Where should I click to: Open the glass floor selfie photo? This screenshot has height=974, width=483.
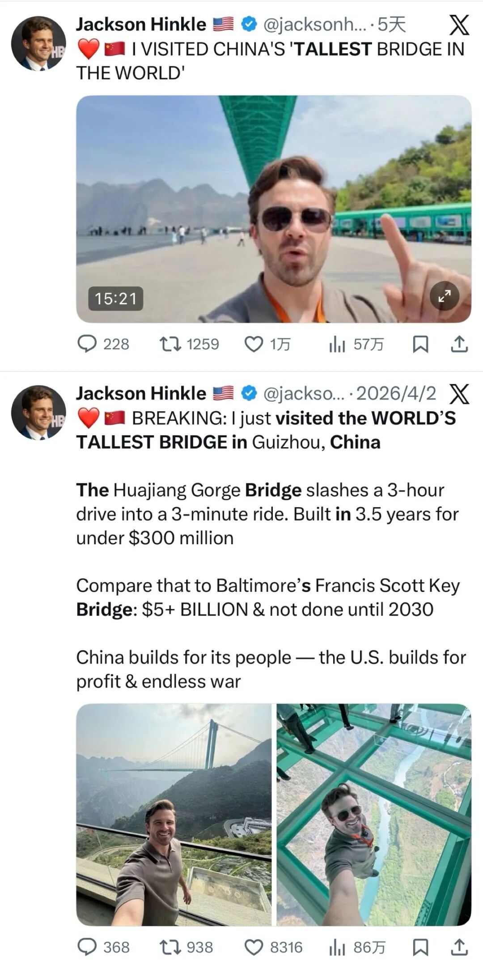(374, 815)
